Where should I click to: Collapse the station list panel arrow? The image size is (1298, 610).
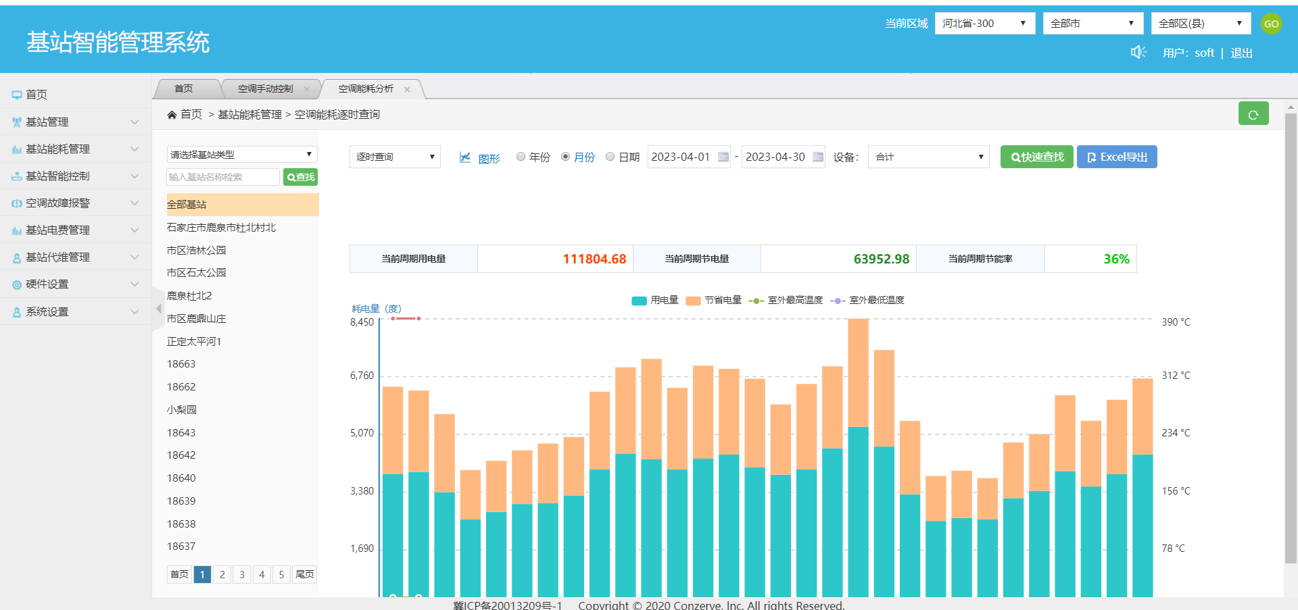pyautogui.click(x=158, y=309)
